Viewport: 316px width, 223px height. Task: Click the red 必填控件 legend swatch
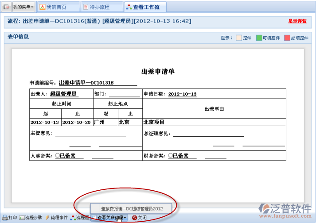(x=287, y=38)
